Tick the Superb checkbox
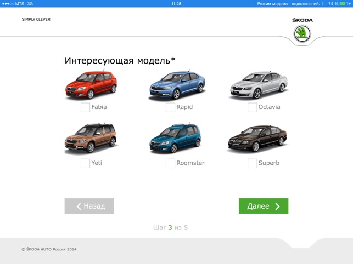353x264 pixels. 252,163
